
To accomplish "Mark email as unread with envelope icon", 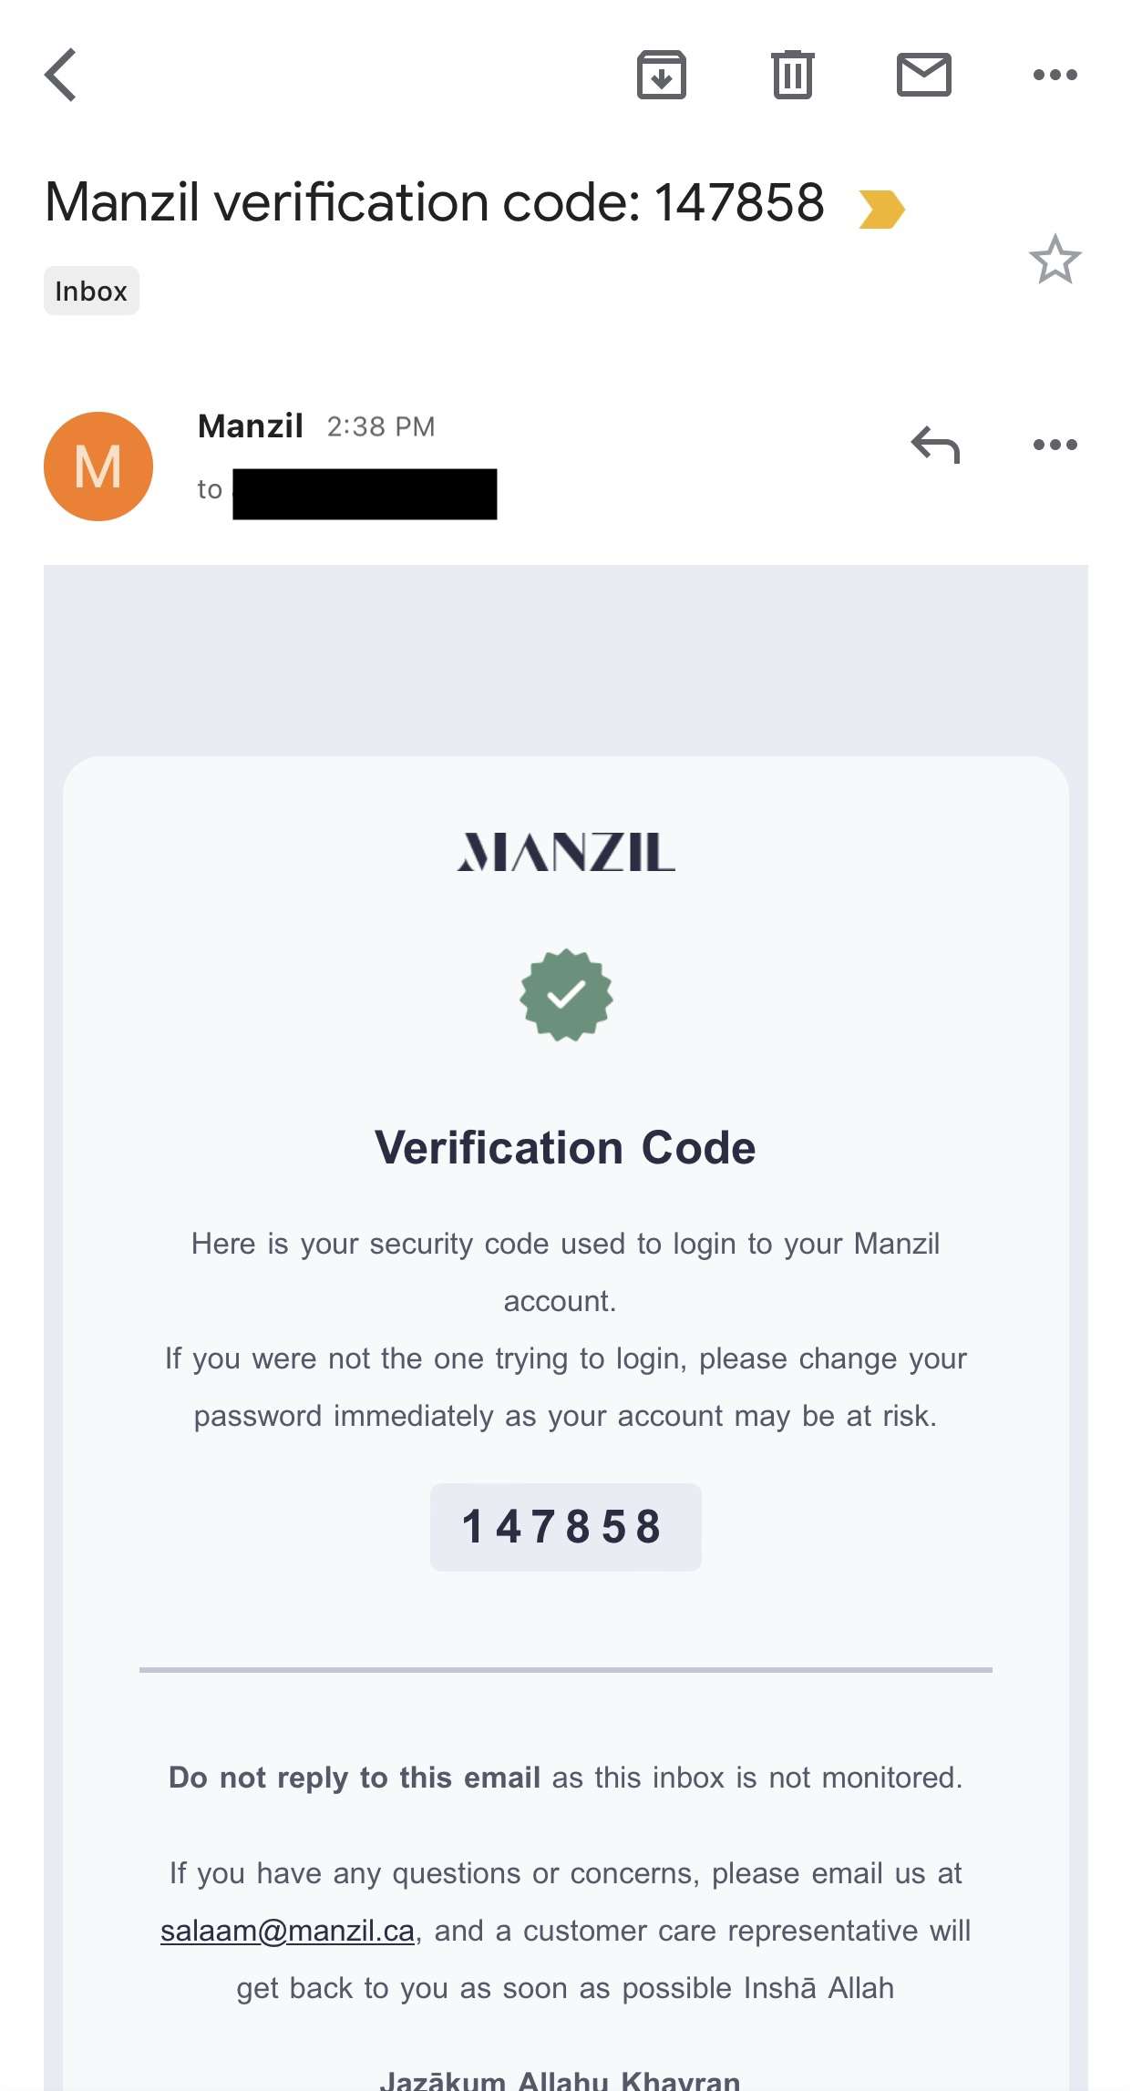I will pyautogui.click(x=924, y=75).
